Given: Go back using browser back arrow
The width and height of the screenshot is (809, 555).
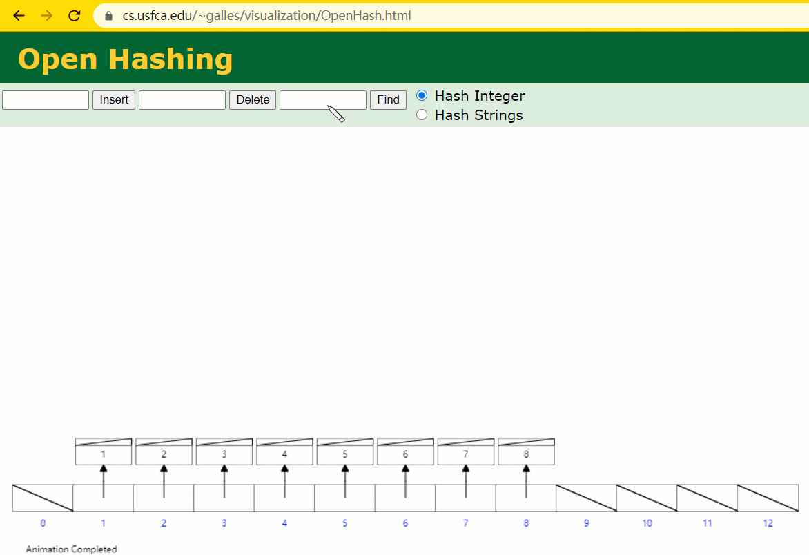Looking at the screenshot, I should [x=19, y=15].
